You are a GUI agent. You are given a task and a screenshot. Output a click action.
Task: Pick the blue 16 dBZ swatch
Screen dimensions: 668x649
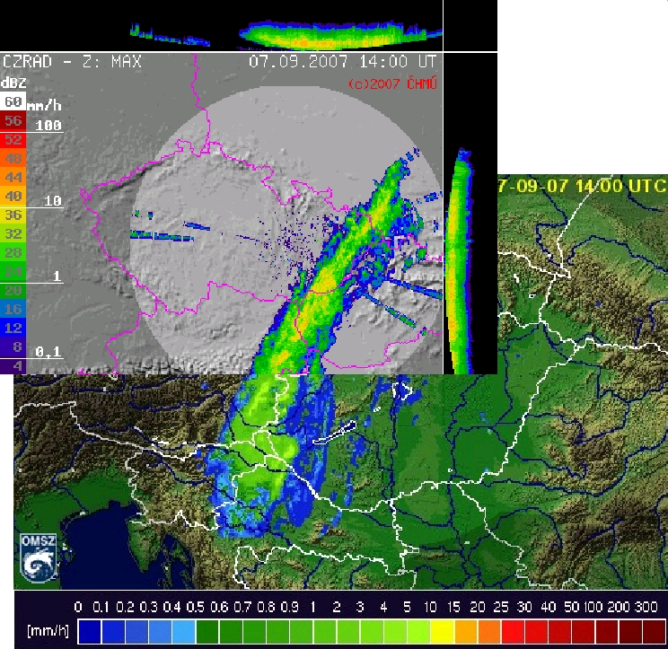pyautogui.click(x=13, y=308)
